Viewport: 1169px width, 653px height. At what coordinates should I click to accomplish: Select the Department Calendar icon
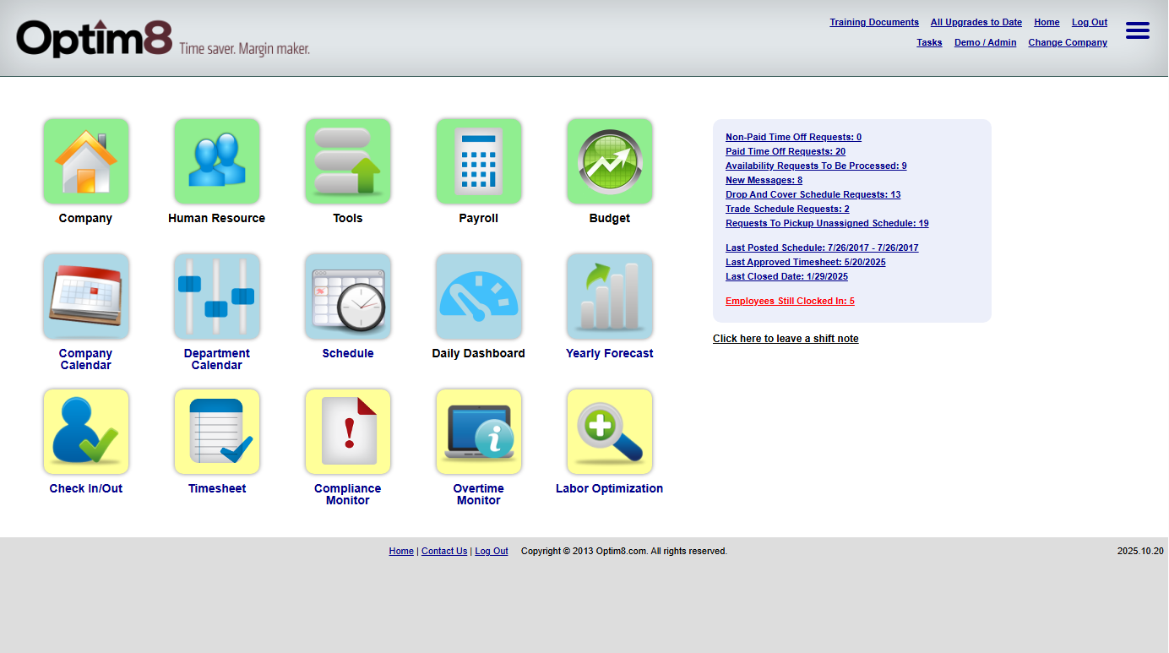pyautogui.click(x=216, y=297)
